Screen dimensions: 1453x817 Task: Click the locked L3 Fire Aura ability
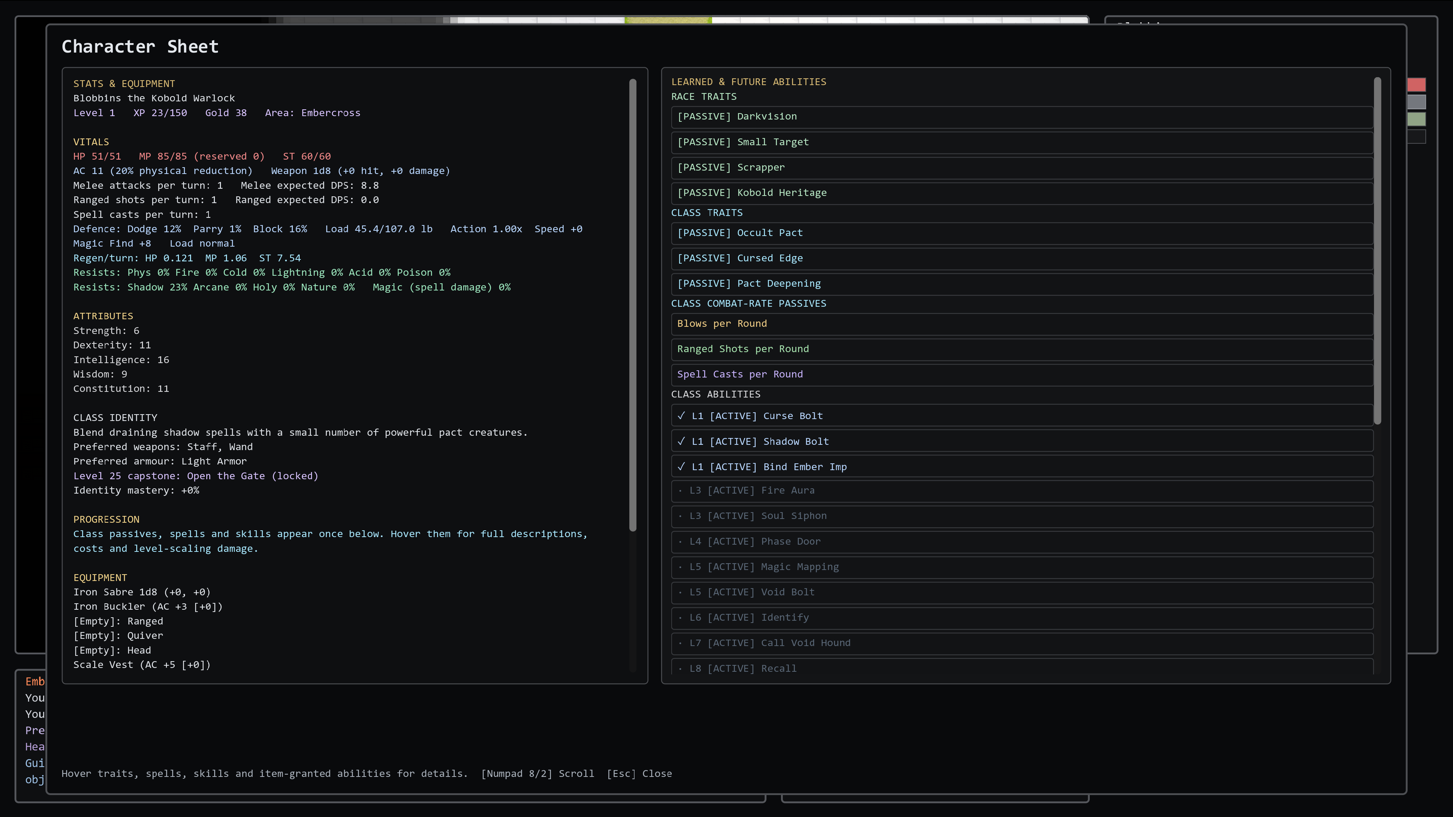coord(1022,491)
